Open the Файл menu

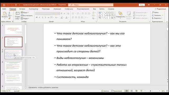[x=4, y=9]
